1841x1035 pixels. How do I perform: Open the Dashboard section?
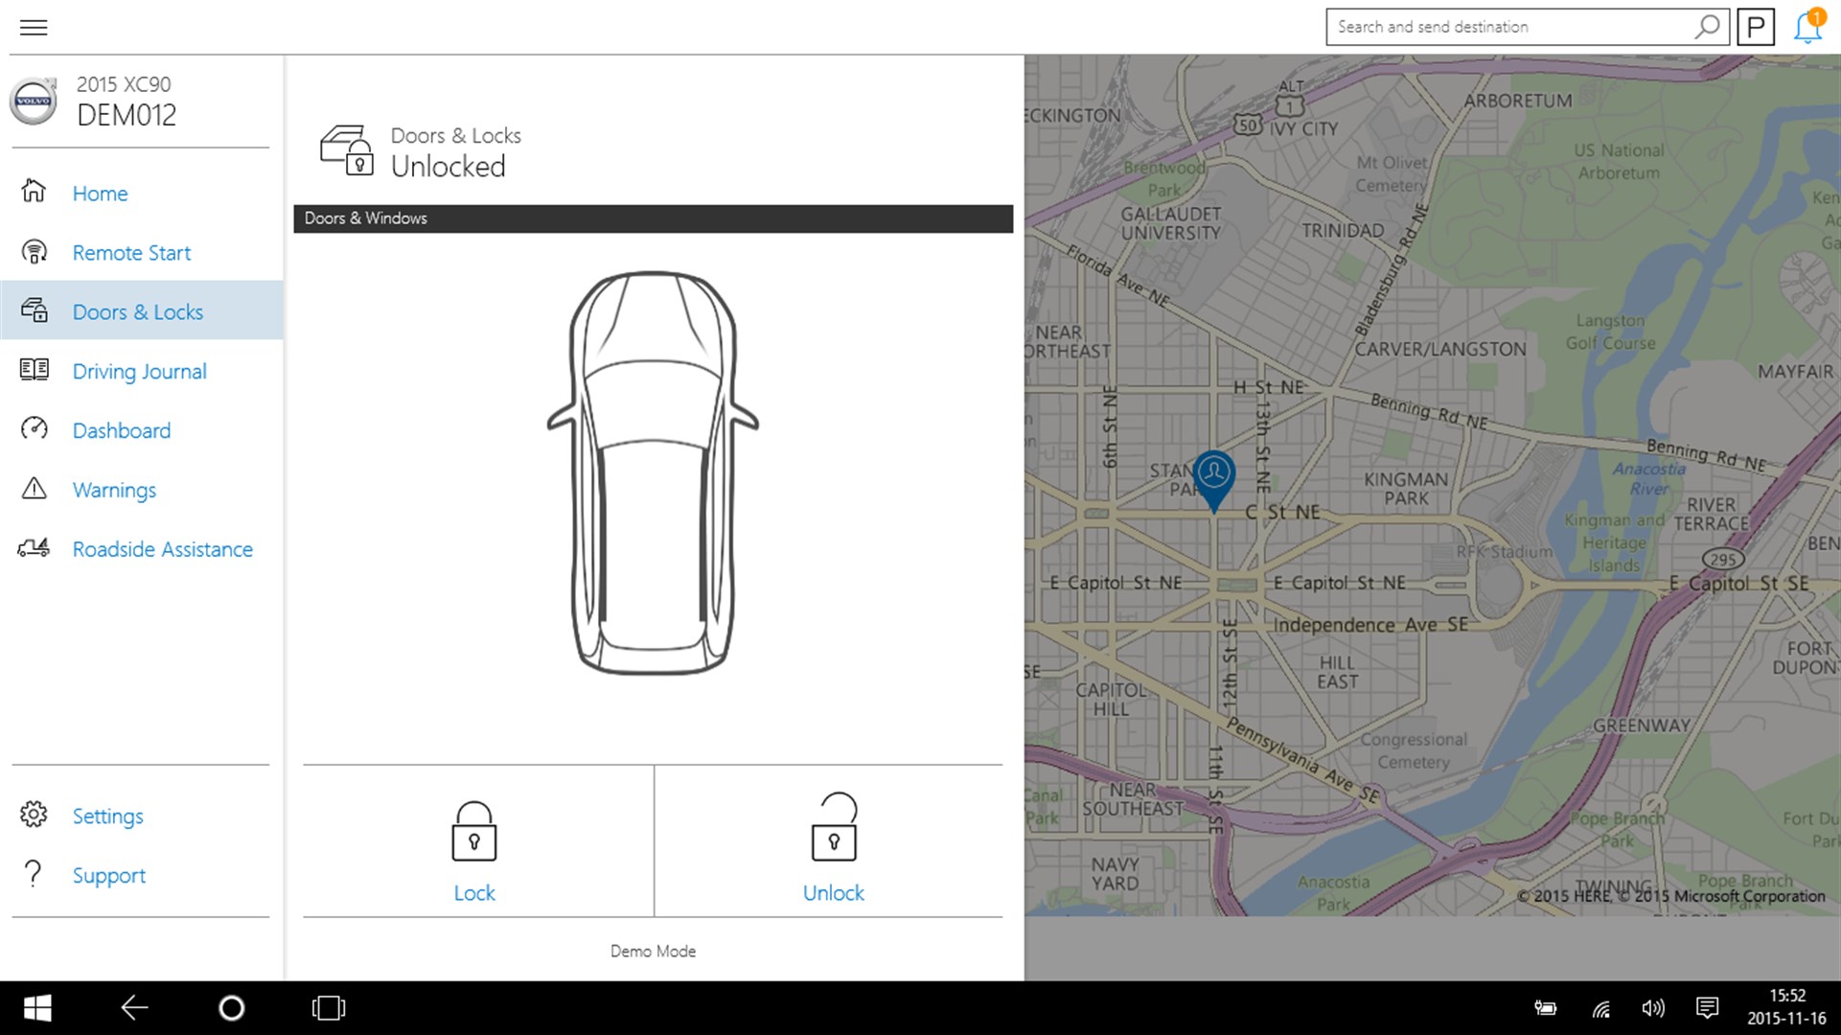[x=122, y=431]
